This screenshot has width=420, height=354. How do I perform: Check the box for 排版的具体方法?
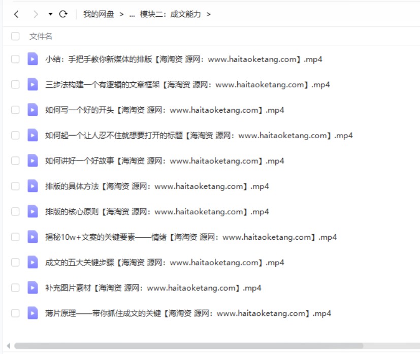pyautogui.click(x=15, y=186)
